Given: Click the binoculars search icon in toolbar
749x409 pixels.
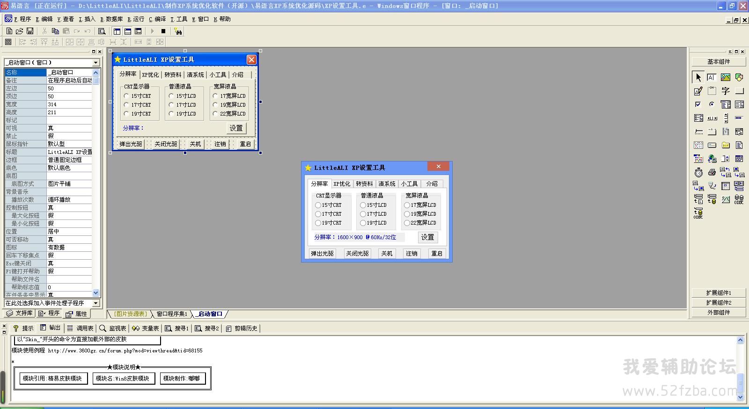Looking at the screenshot, I should click(x=178, y=31).
